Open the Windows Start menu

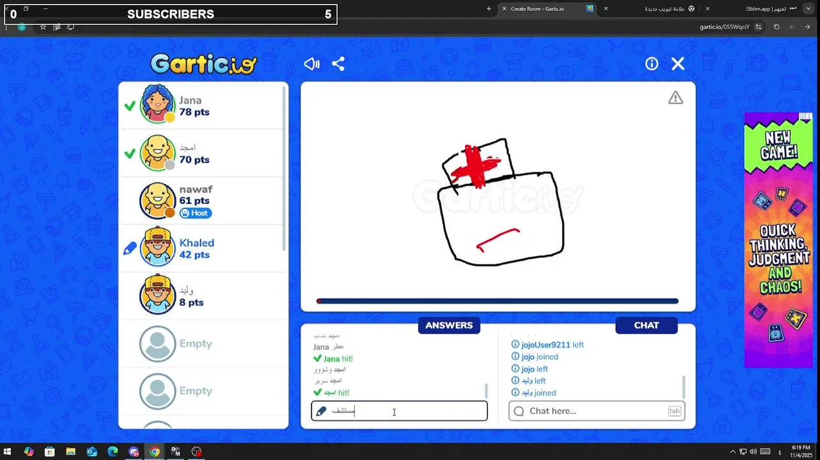8,452
